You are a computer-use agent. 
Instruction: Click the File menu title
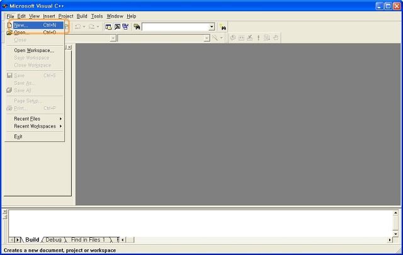tap(10, 16)
